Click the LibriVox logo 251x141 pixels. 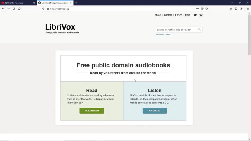(60, 27)
